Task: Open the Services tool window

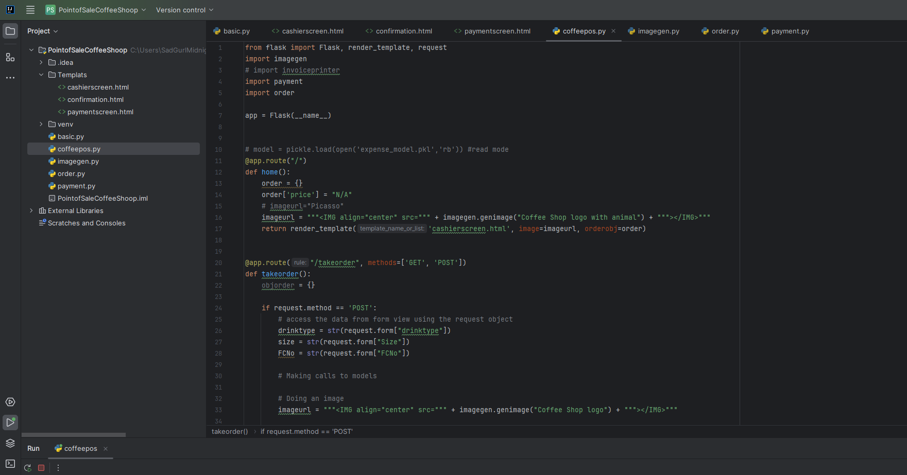Action: click(x=10, y=402)
